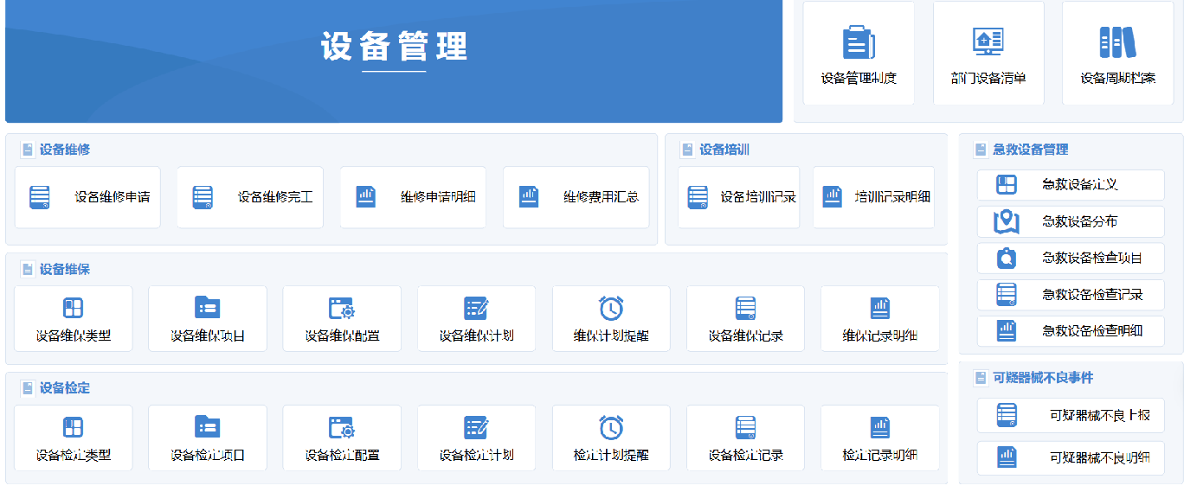
Task: Select the 设备维保配置 gear window icon
Action: 342,308
